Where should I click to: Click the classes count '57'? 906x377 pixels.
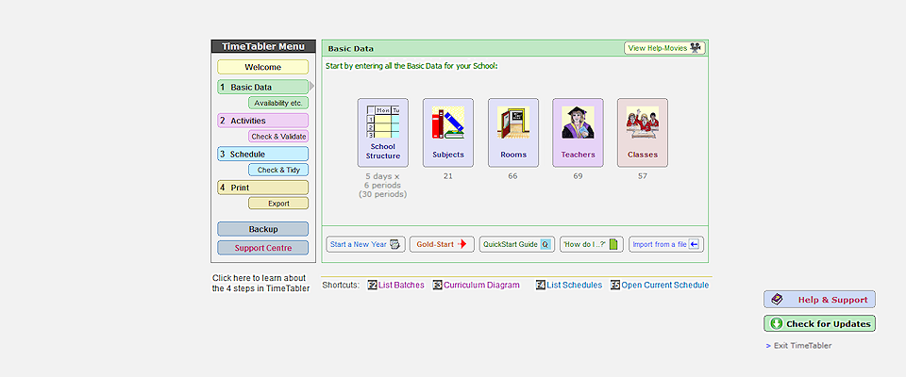tap(643, 176)
